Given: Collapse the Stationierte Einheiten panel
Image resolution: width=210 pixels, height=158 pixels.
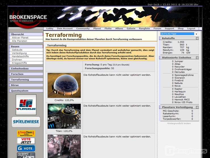Looking at the screenshot, I should pyautogui.click(x=197, y=58).
